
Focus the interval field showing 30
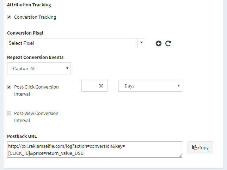(94, 86)
